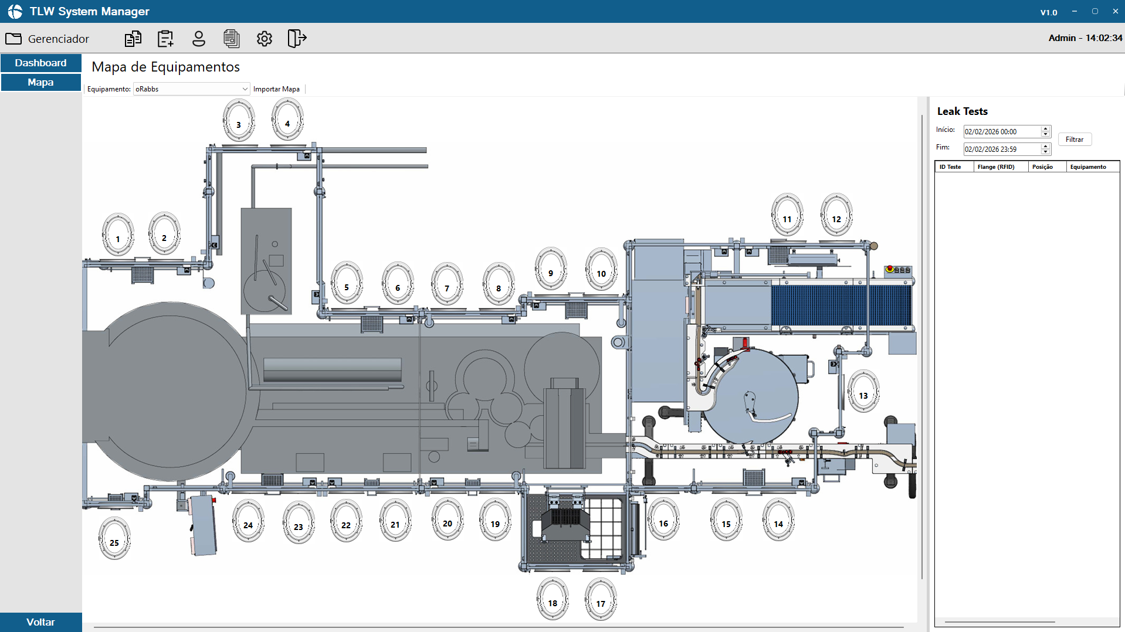Viewport: 1125px width, 632px height.
Task: Increase the Início date stepper value
Action: (1045, 129)
